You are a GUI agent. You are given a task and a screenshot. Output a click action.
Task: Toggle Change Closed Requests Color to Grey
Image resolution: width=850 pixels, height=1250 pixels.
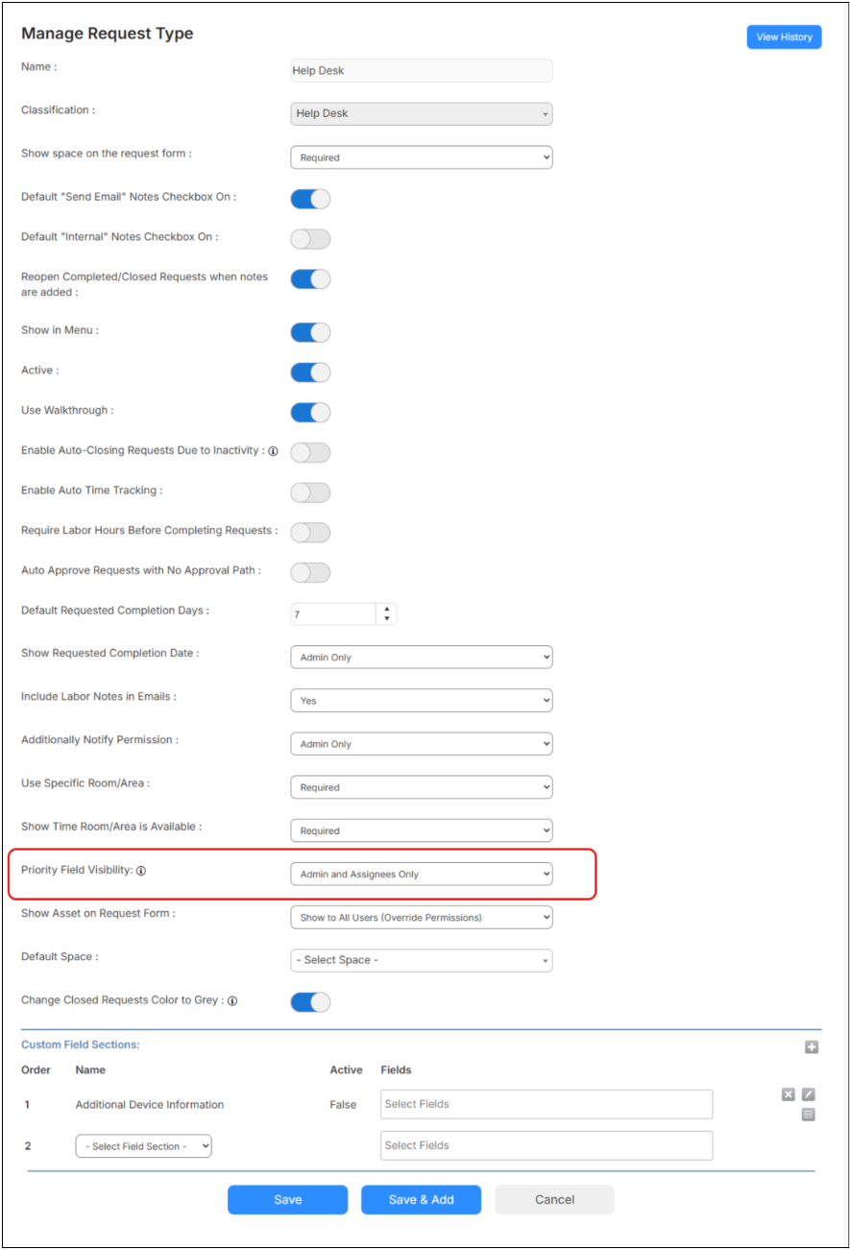(x=310, y=1002)
